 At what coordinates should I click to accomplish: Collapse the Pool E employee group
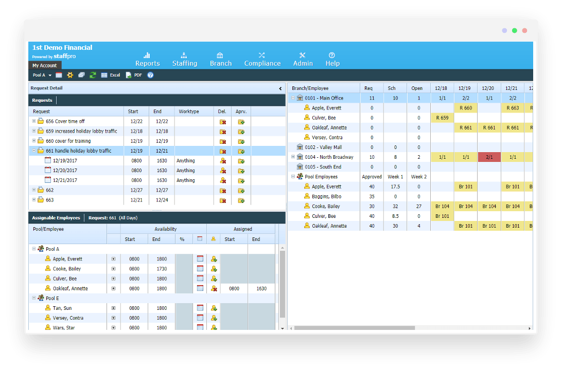coord(34,298)
